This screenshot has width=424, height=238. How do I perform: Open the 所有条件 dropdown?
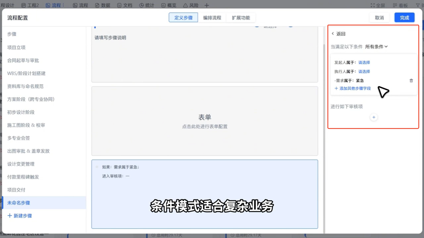[376, 47]
